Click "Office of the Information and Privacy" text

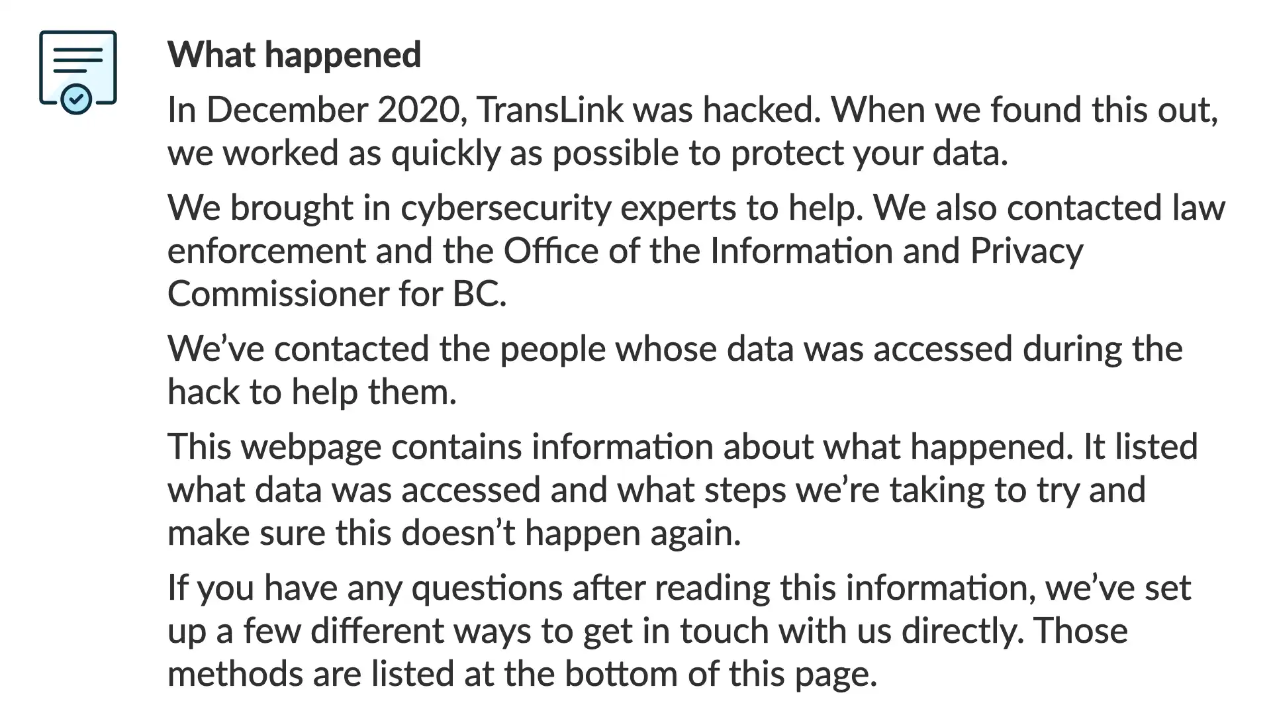(793, 251)
